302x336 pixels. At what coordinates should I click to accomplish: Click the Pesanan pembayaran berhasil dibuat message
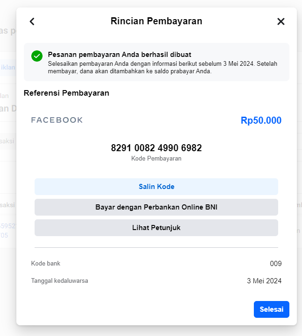click(119, 55)
